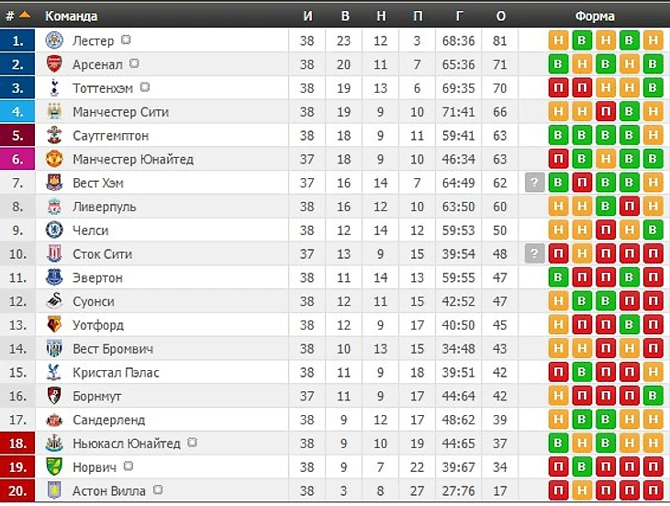
Task: Sort table by the # column arrow
Action: (25, 16)
